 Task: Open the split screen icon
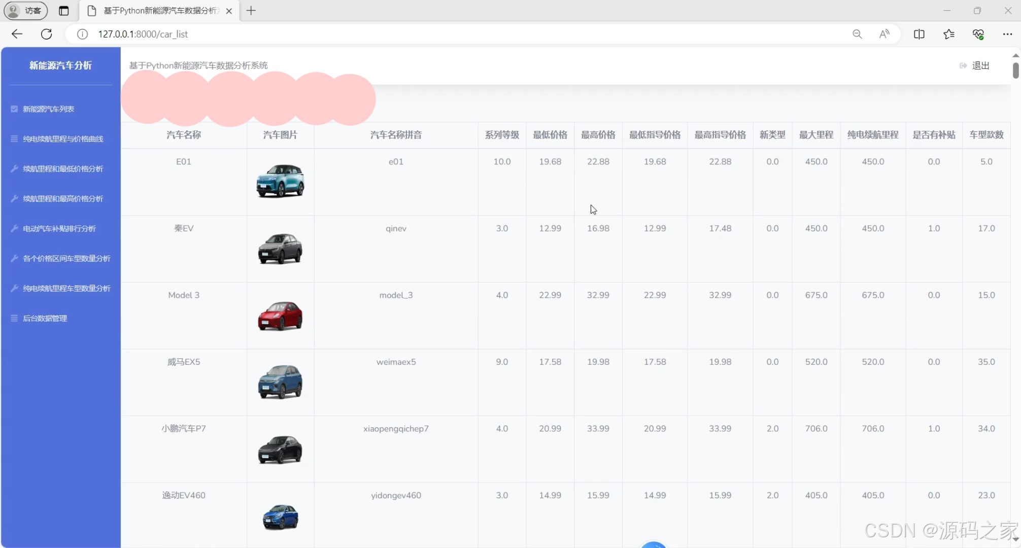(x=919, y=34)
